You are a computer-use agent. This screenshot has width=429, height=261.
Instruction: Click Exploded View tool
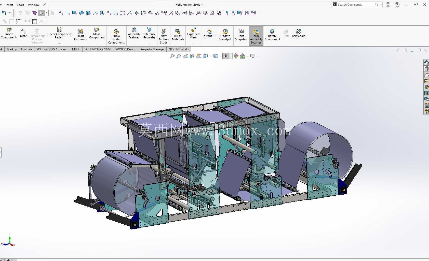[x=193, y=33]
